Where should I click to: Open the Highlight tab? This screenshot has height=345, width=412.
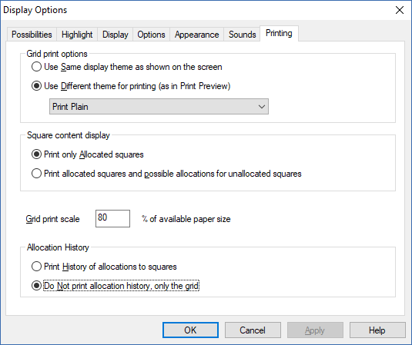pos(77,35)
